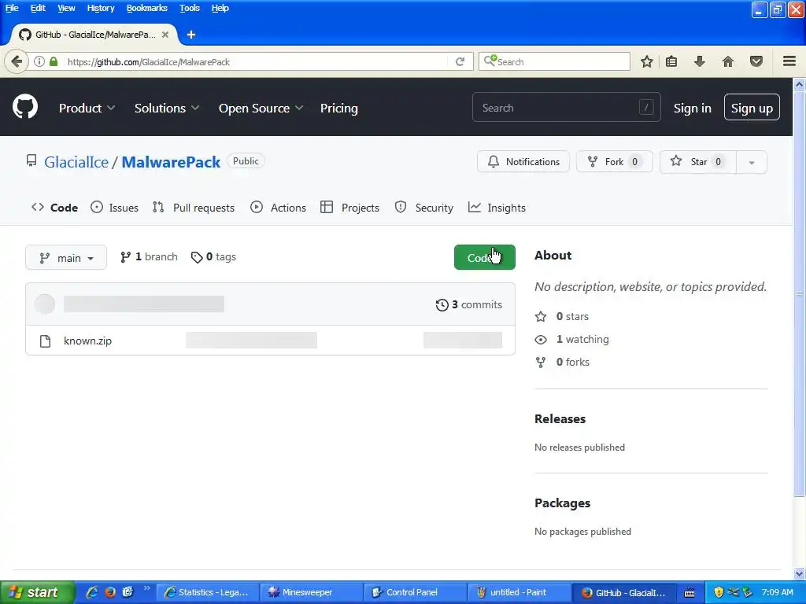Bookmark this page with star icon
806x604 pixels.
(647, 61)
